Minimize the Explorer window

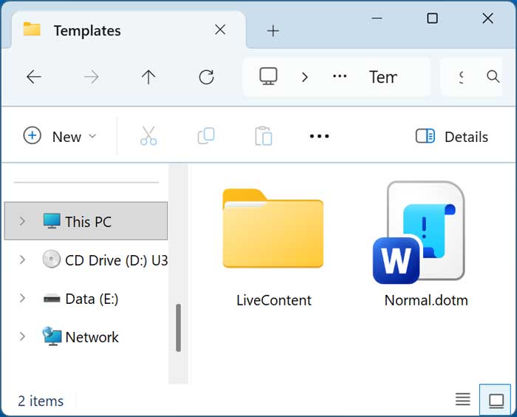[x=377, y=18]
